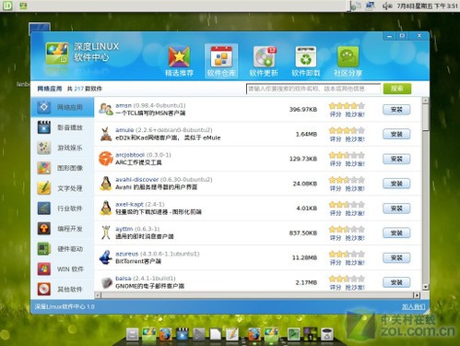
Task: Select the 硬件驱动 hardware drivers category
Action: click(x=63, y=249)
